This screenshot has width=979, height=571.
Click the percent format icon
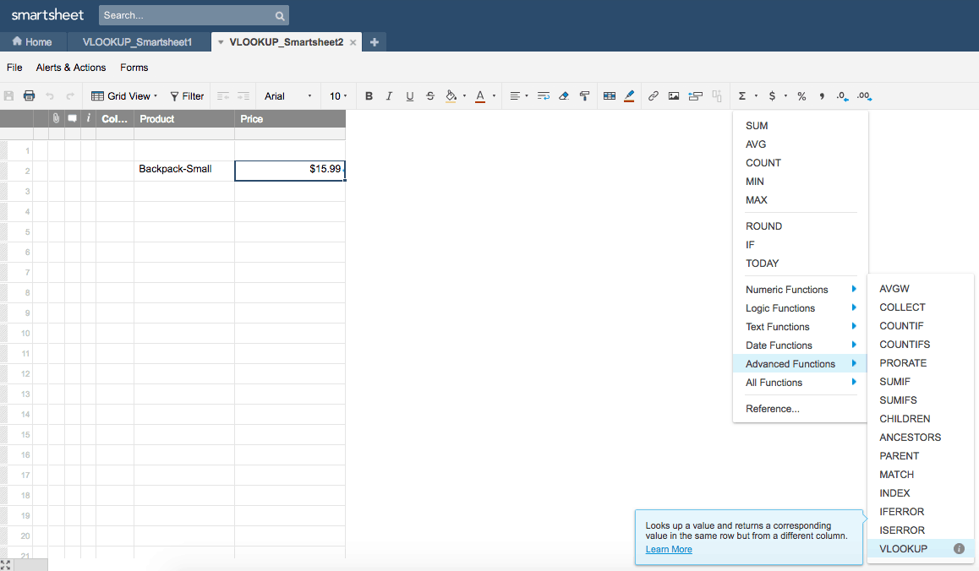801,96
